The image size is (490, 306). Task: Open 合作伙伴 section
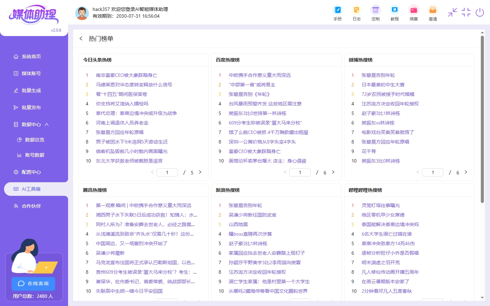click(x=31, y=206)
